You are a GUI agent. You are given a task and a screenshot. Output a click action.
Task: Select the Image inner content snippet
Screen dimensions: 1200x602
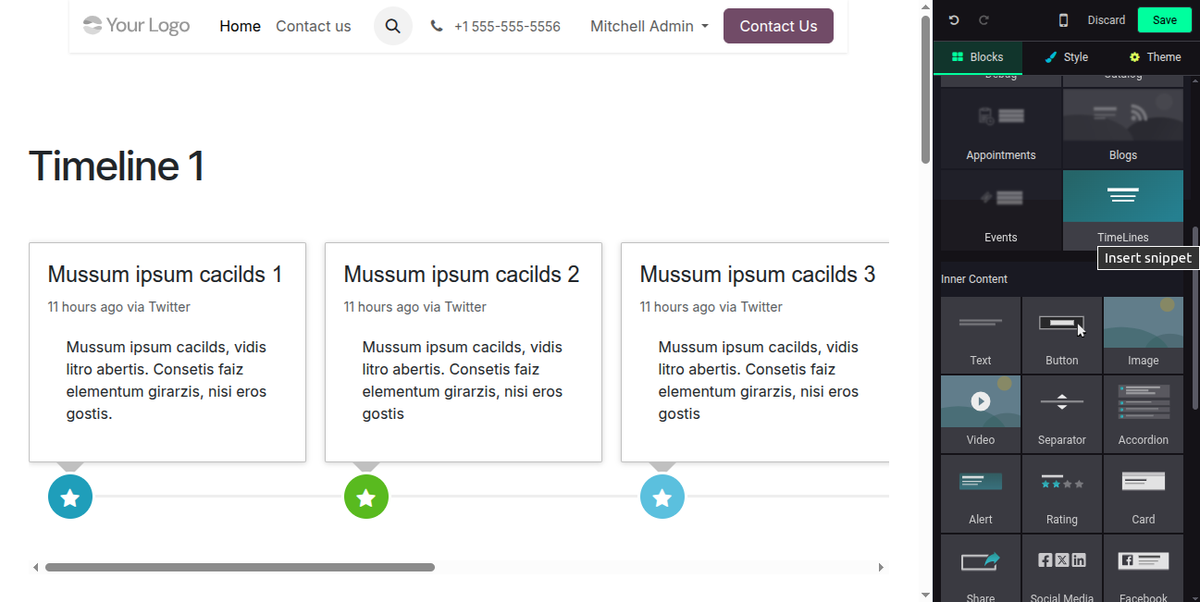pyautogui.click(x=1144, y=335)
